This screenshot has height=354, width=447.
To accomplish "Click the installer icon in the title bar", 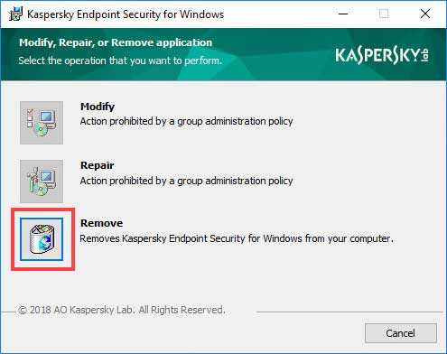I will [15, 14].
